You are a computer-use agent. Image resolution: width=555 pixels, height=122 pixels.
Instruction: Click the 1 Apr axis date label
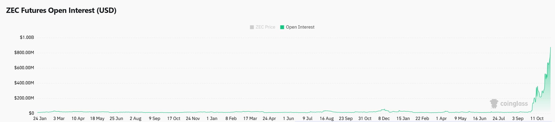(x=441, y=118)
